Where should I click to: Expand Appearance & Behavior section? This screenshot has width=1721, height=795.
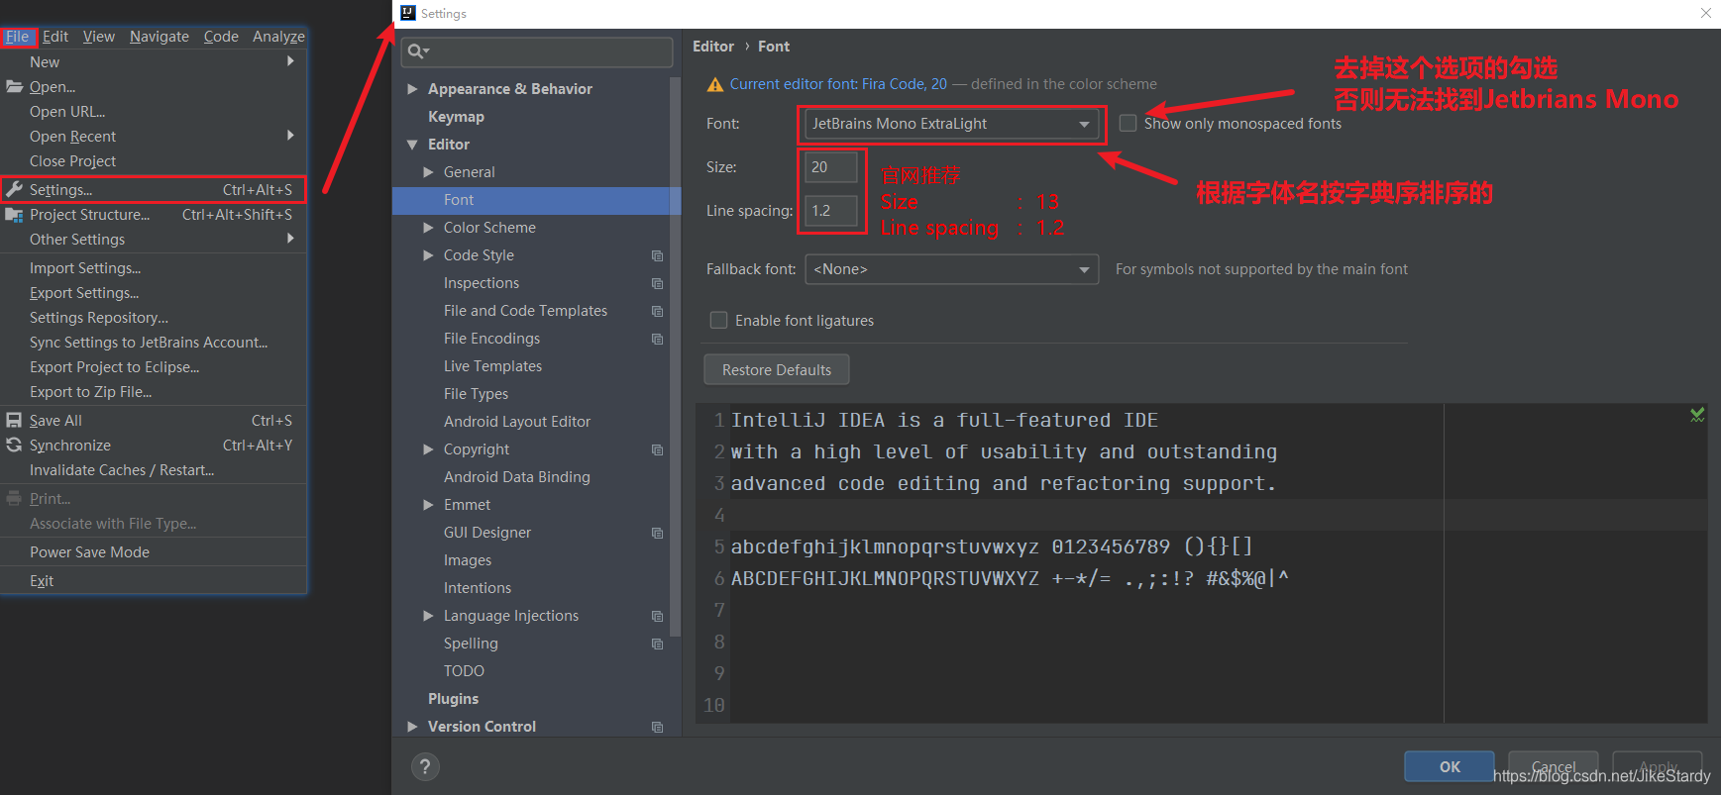pos(412,89)
